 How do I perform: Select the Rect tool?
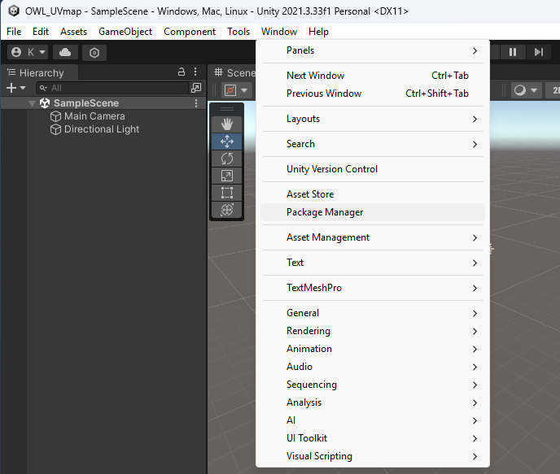click(227, 193)
